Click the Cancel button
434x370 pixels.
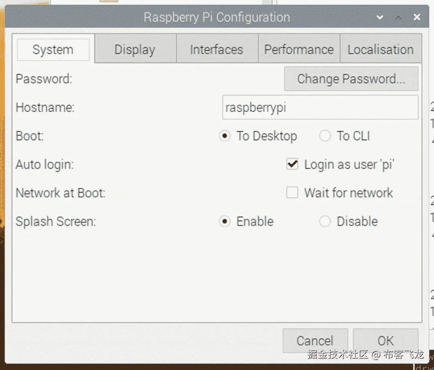pos(315,341)
